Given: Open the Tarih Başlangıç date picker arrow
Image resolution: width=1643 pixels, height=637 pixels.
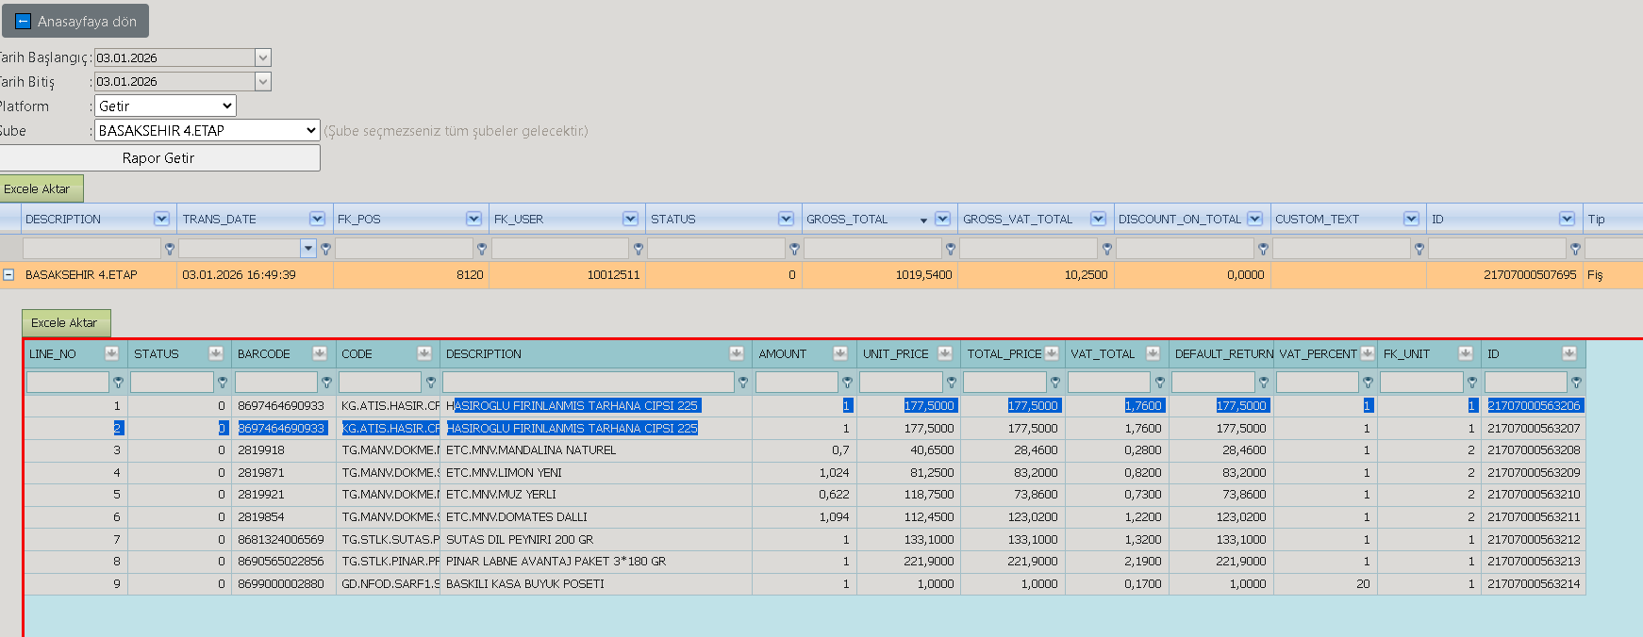Looking at the screenshot, I should pyautogui.click(x=263, y=57).
